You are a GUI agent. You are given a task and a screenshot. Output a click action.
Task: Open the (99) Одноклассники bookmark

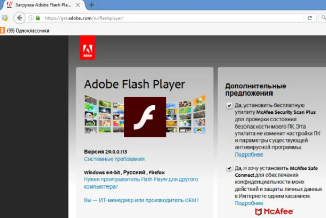[x=28, y=30]
